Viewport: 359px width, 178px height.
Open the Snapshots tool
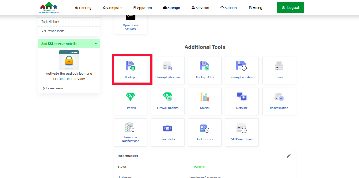click(x=168, y=131)
